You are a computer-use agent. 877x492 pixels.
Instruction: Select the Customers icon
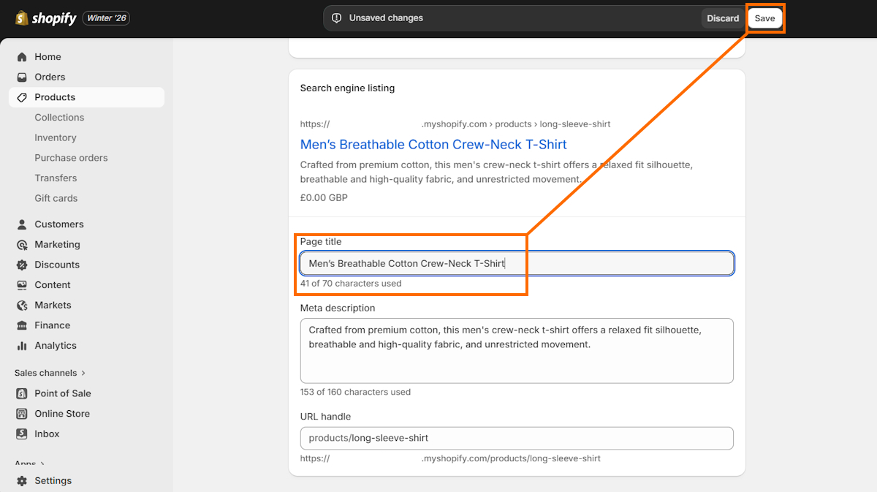click(23, 224)
